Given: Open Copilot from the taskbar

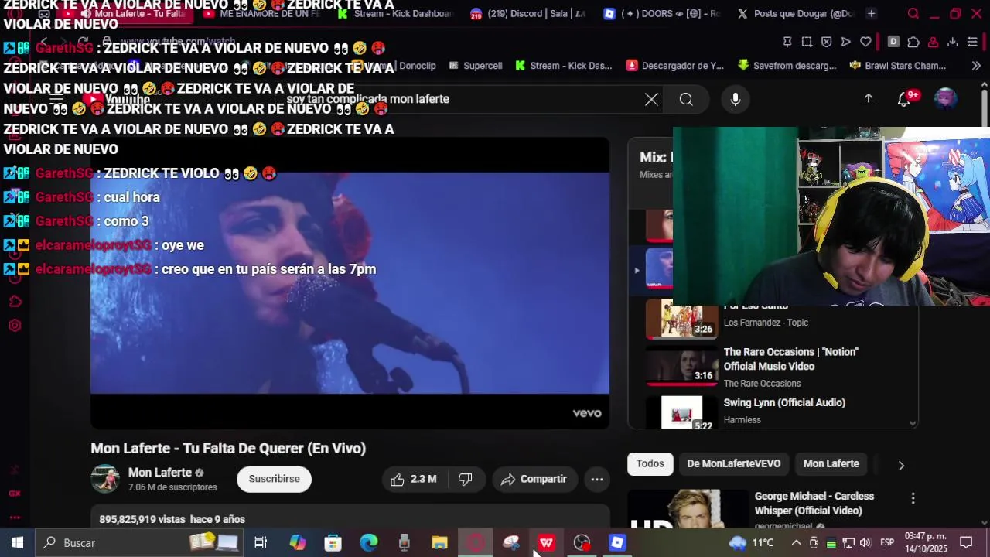Looking at the screenshot, I should tap(298, 543).
